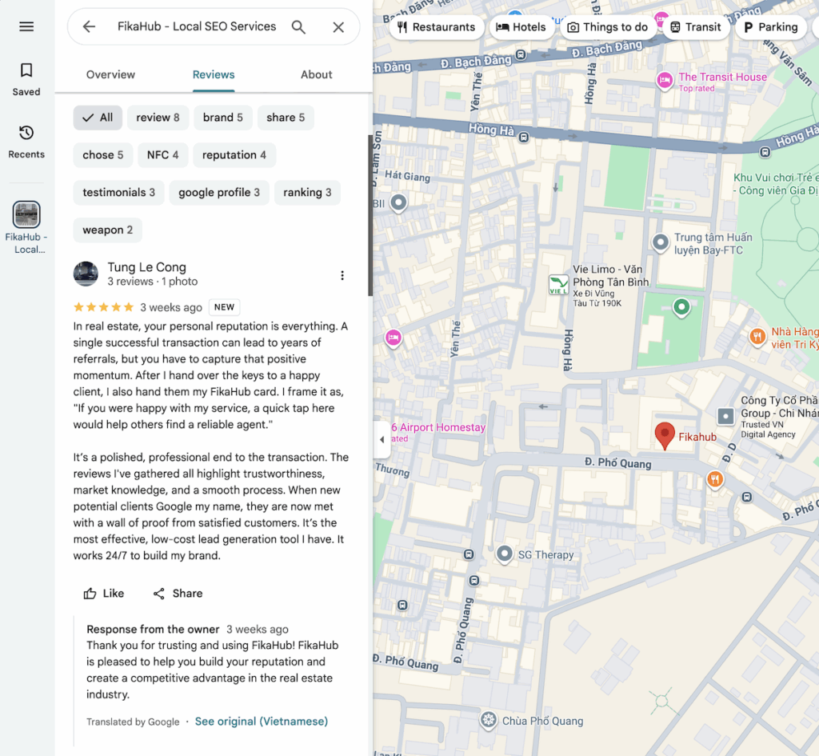Click the red Fikahub map pin

pos(665,436)
